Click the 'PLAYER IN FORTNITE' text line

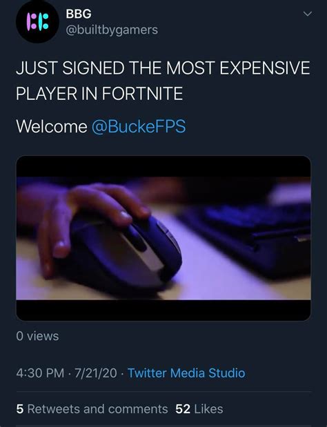(99, 93)
